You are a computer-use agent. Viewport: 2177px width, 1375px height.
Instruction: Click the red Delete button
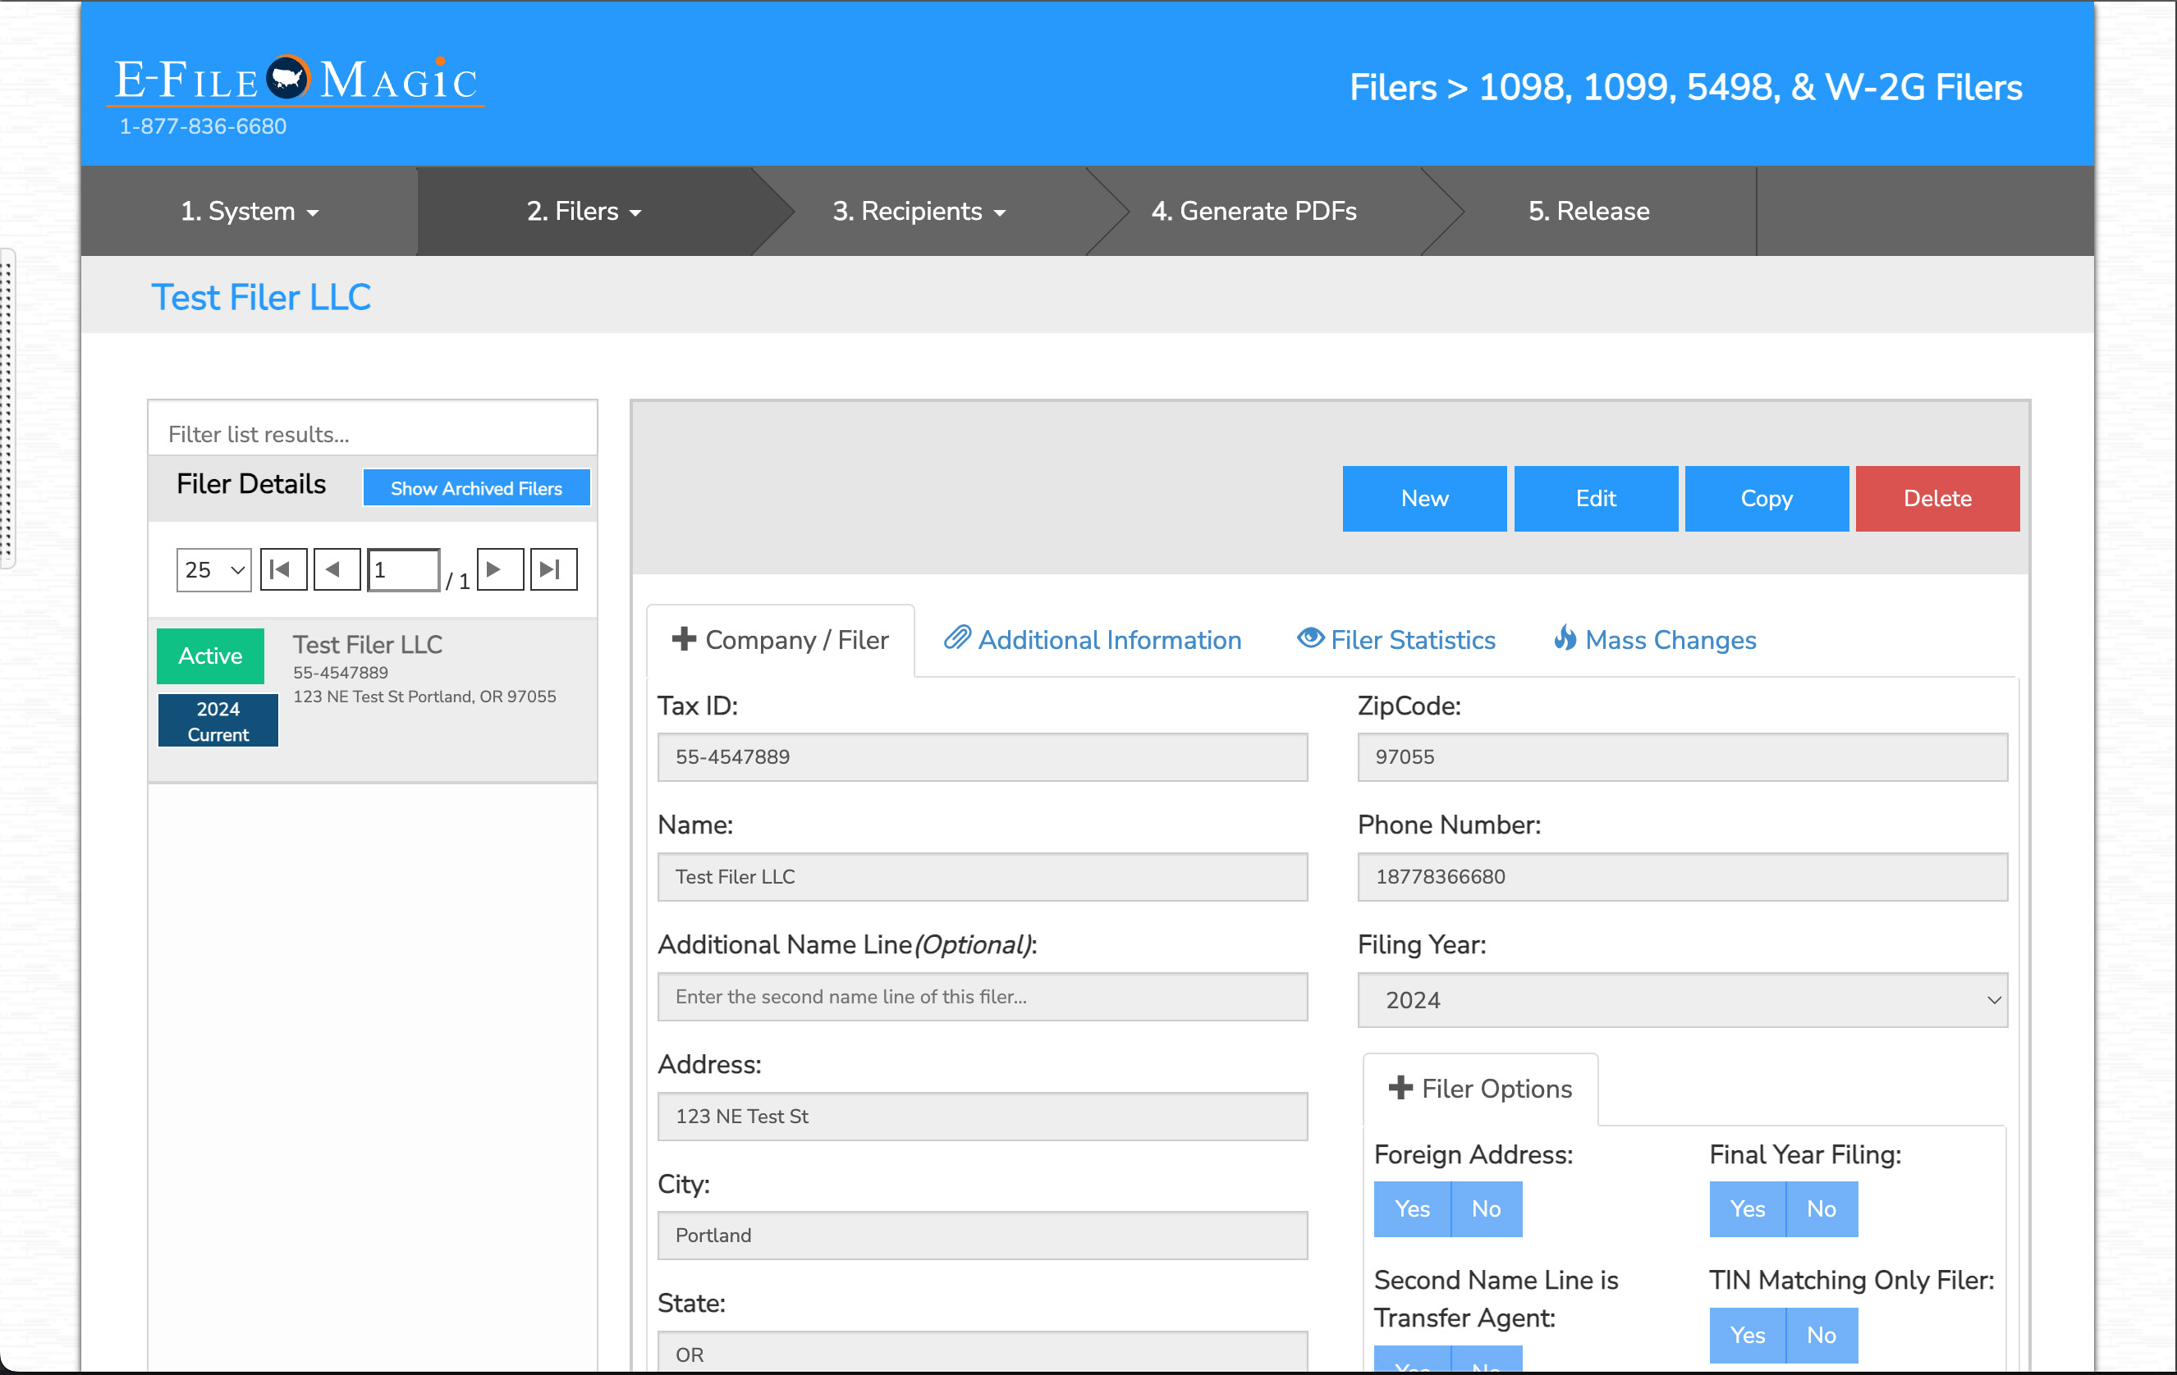[x=1936, y=499]
